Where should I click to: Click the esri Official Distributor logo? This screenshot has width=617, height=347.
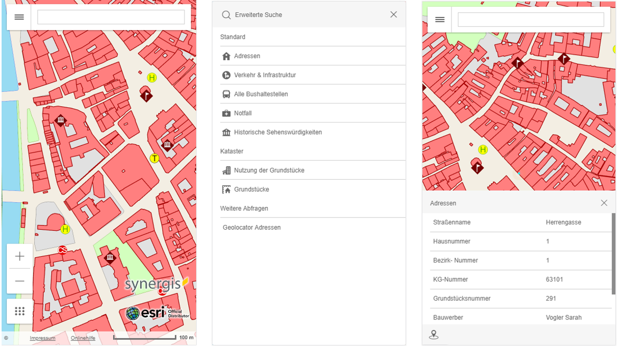(x=157, y=313)
